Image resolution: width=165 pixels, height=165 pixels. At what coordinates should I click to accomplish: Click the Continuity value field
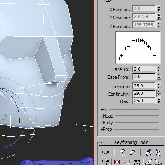click(x=144, y=93)
